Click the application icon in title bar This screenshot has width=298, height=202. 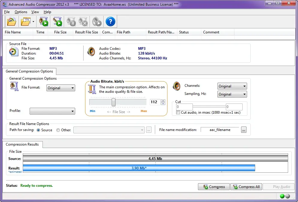(x=5, y=4)
